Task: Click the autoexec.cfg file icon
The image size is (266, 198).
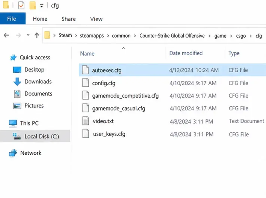Action: point(85,70)
